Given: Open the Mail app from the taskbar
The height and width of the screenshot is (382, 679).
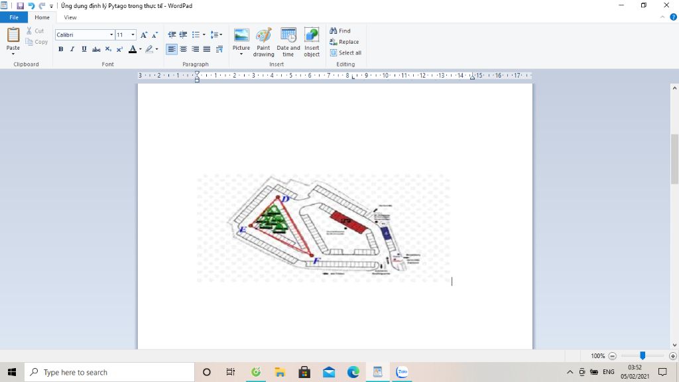Looking at the screenshot, I should click(x=329, y=372).
